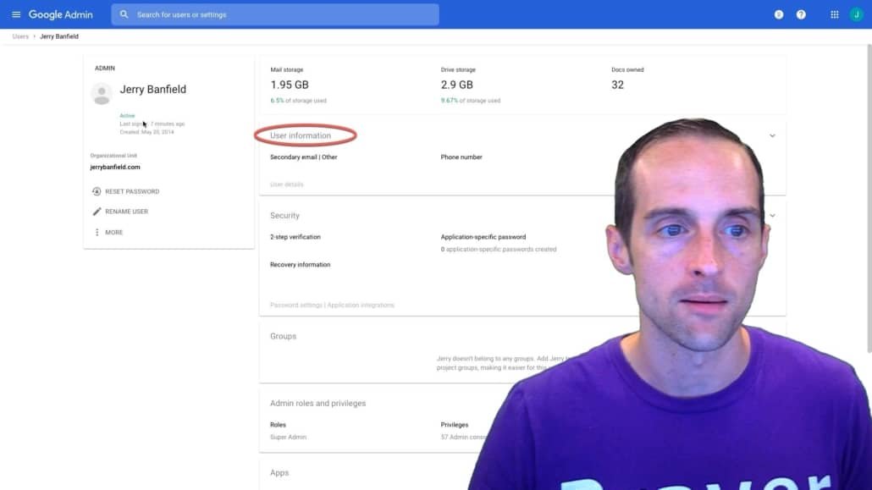The height and width of the screenshot is (490, 872).
Task: Click Jerry Banfield breadcrumb item
Action: point(59,36)
